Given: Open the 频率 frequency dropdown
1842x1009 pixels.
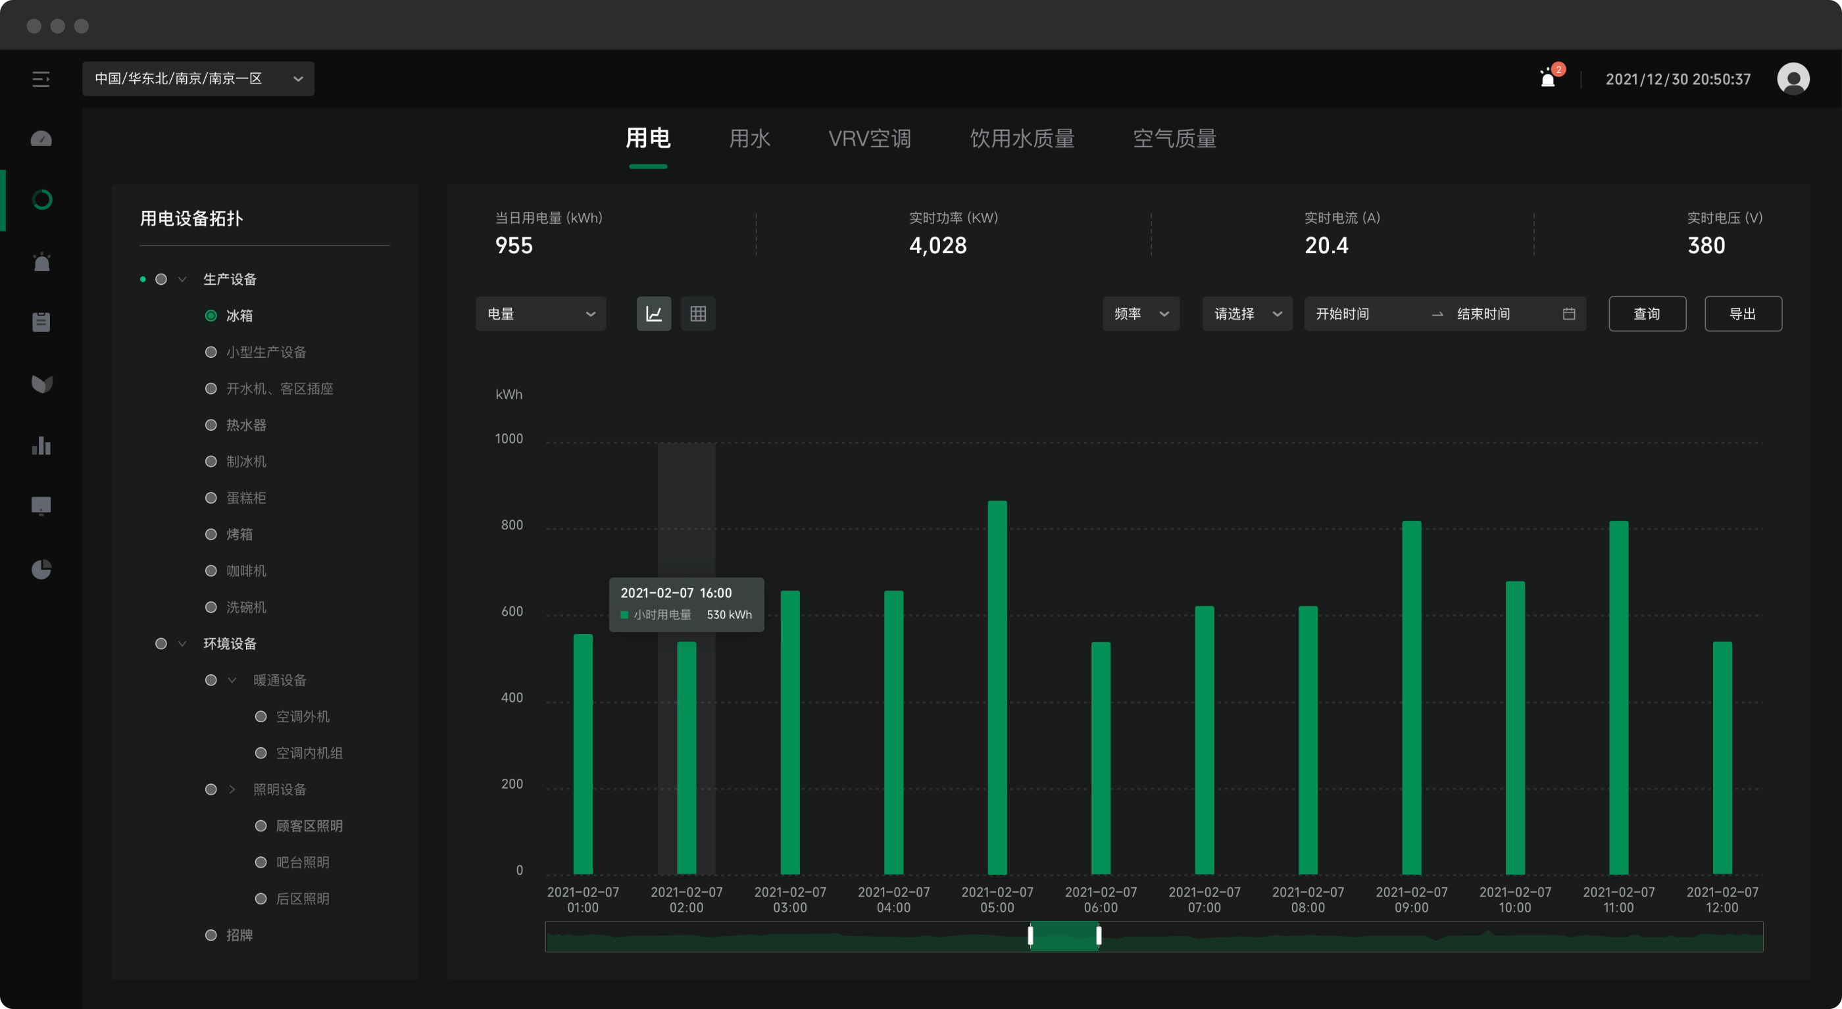Looking at the screenshot, I should pyautogui.click(x=1141, y=314).
